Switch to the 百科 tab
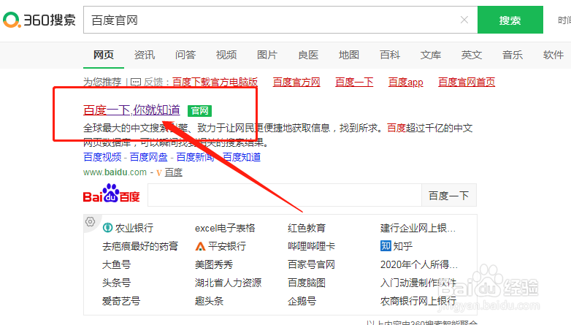The width and height of the screenshot is (571, 325). pyautogui.click(x=390, y=55)
